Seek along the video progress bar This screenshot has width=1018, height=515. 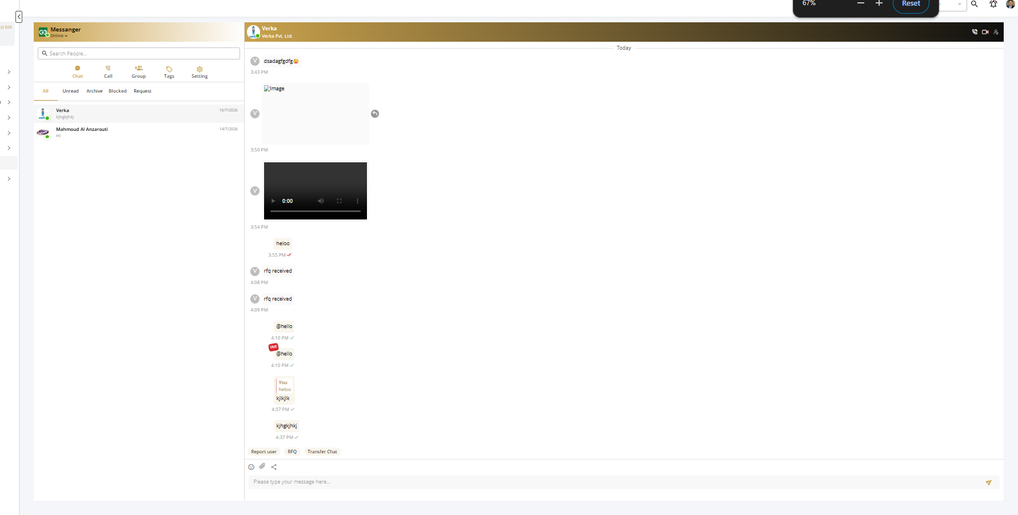click(316, 211)
